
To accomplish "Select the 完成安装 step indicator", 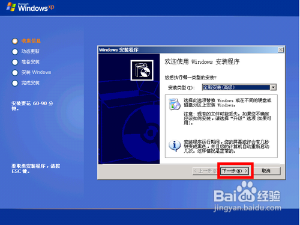I will (x=15, y=83).
